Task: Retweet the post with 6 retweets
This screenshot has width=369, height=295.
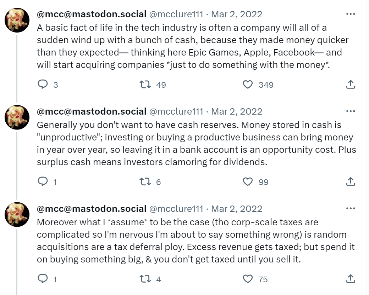Action: click(145, 182)
